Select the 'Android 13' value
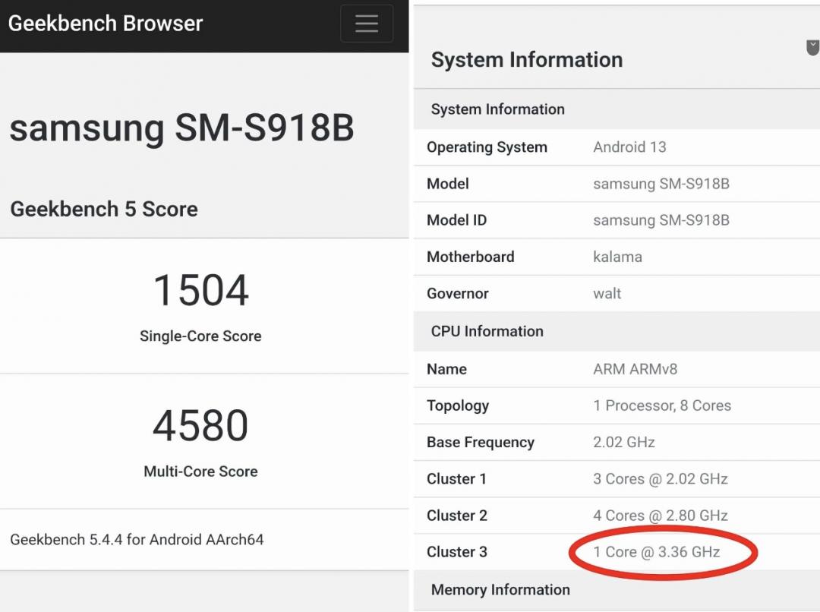820x612 pixels. point(629,147)
